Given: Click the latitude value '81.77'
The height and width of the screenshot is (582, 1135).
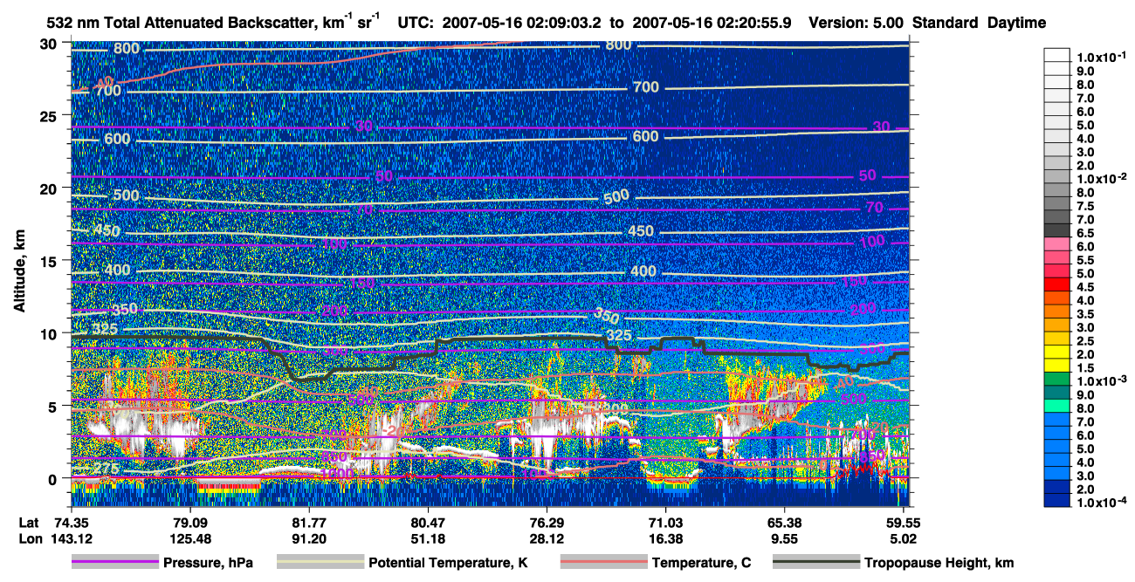Looking at the screenshot, I should pyautogui.click(x=309, y=524).
